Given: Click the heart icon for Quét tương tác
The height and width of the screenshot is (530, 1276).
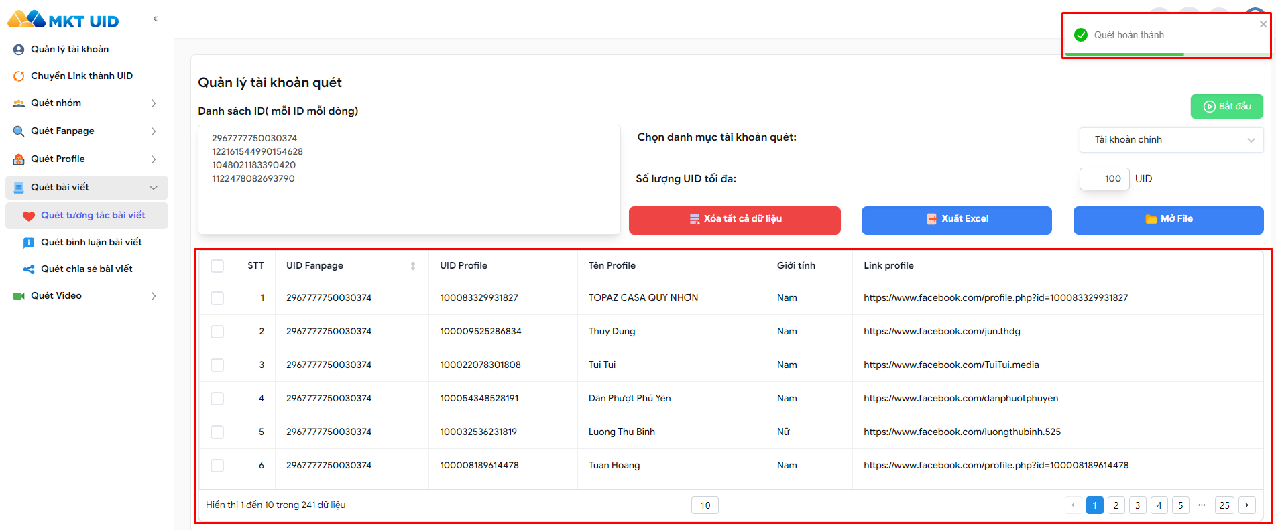Looking at the screenshot, I should [29, 216].
